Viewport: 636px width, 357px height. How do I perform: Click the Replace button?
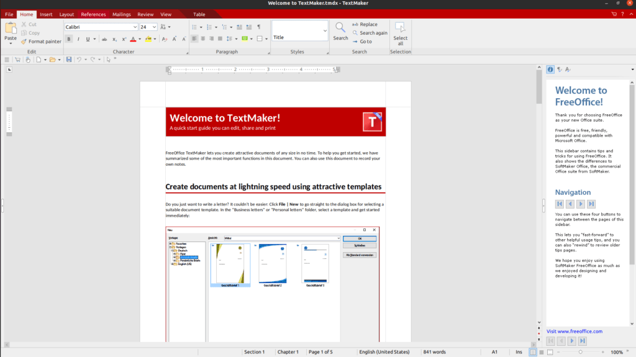coord(365,24)
